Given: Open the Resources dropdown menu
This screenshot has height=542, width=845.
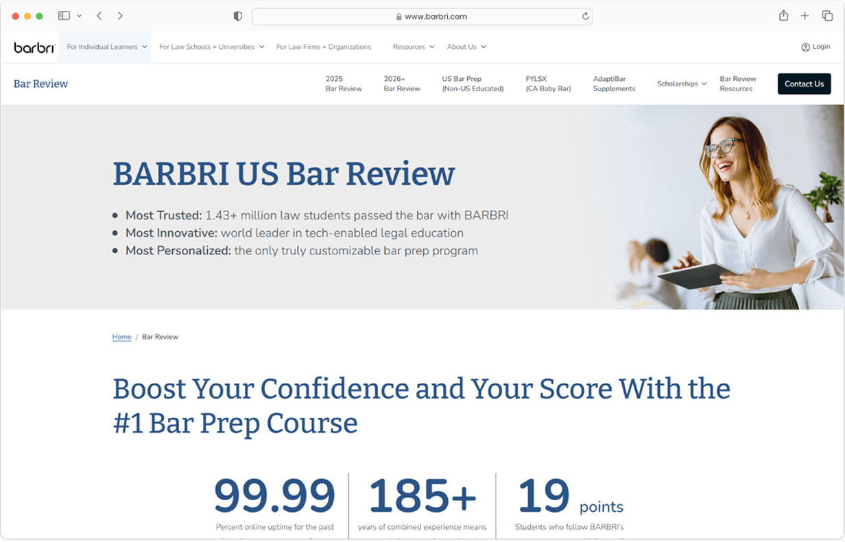Looking at the screenshot, I should [413, 47].
